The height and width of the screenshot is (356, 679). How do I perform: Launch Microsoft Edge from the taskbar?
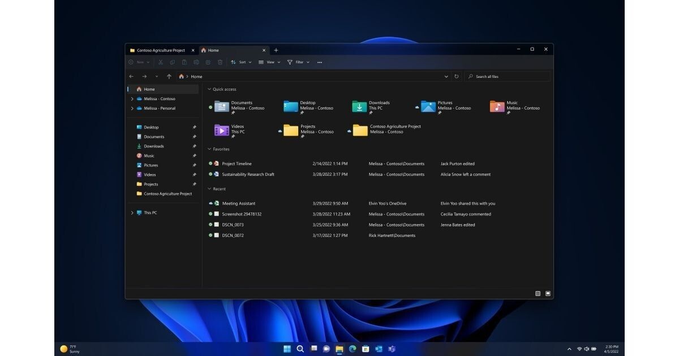pos(353,349)
